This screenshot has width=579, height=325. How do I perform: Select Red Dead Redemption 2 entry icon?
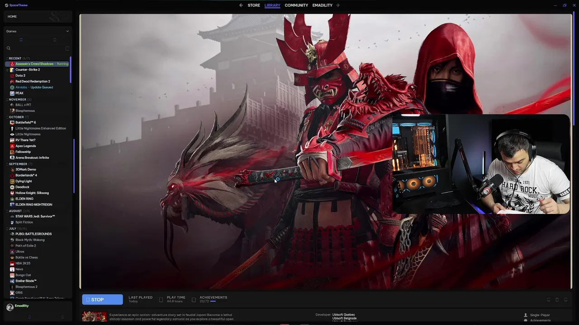(x=12, y=82)
